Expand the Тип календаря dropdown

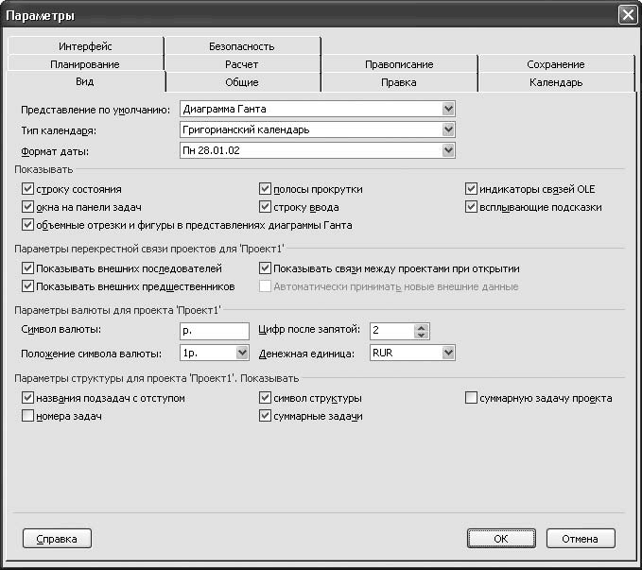pos(448,130)
